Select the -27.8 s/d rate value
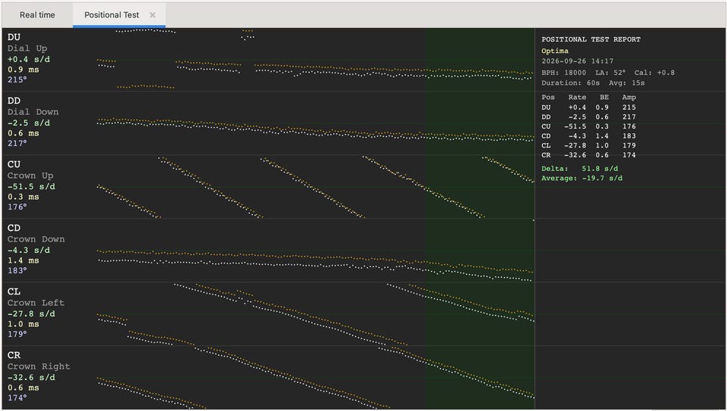This screenshot has width=727, height=411. [31, 313]
